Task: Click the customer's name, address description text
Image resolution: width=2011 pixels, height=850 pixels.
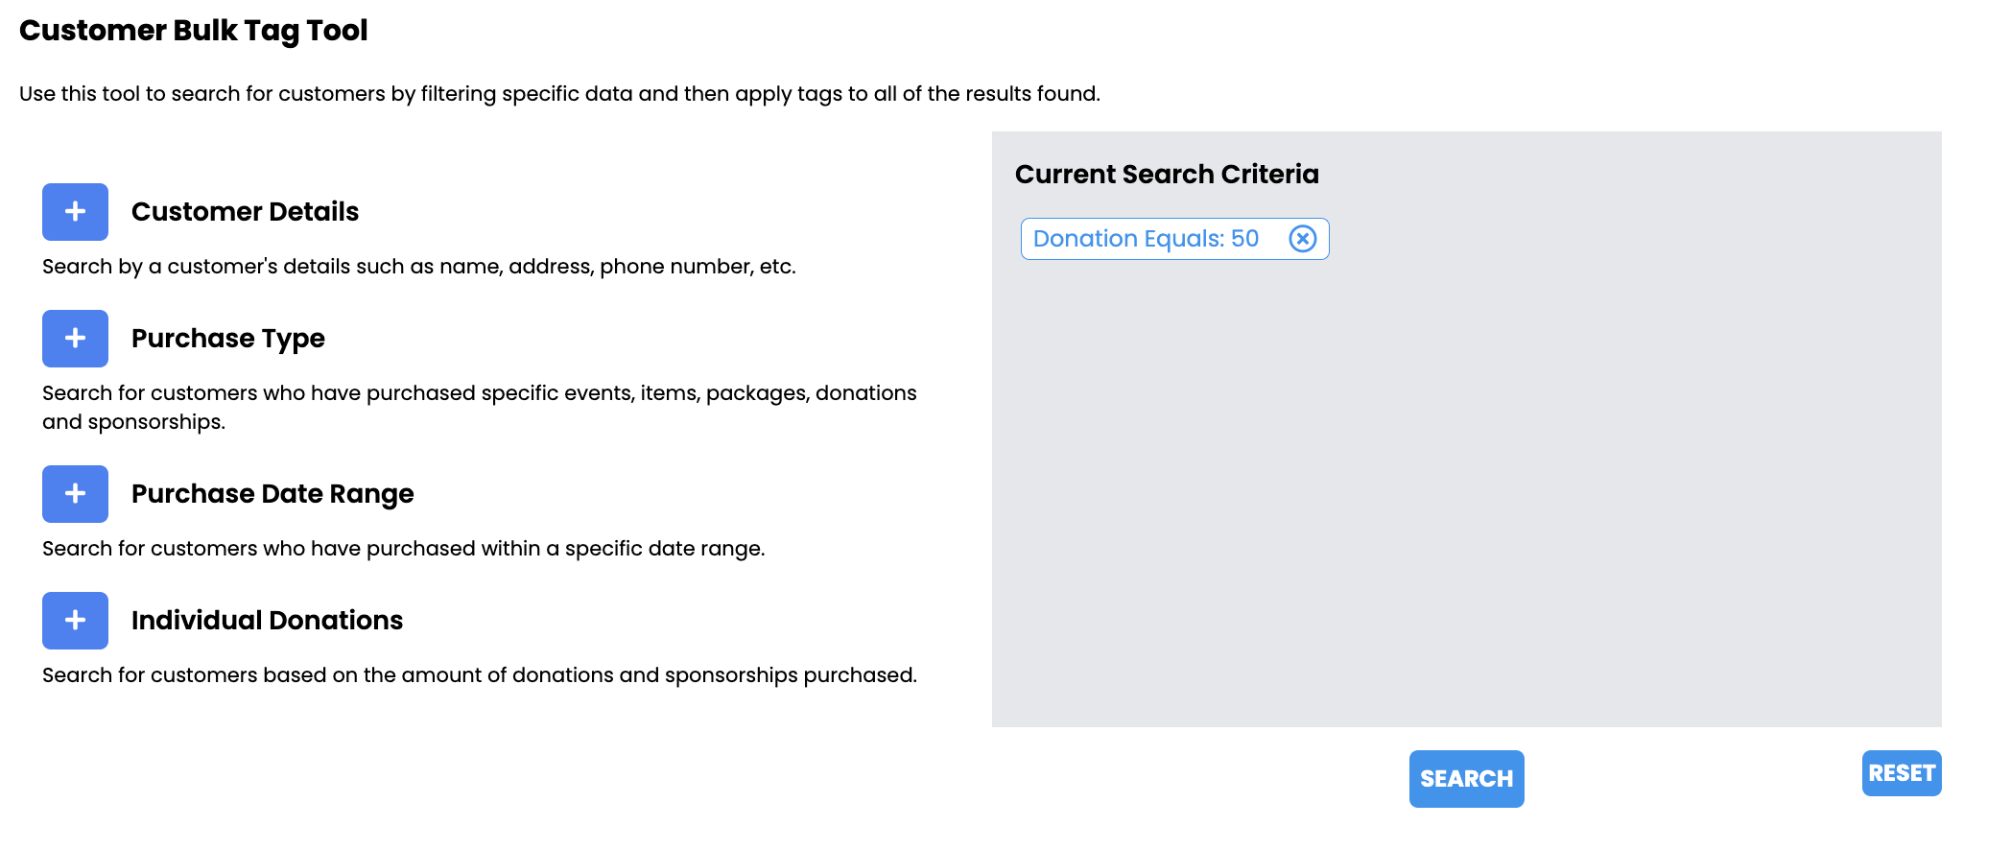Action: (x=419, y=267)
